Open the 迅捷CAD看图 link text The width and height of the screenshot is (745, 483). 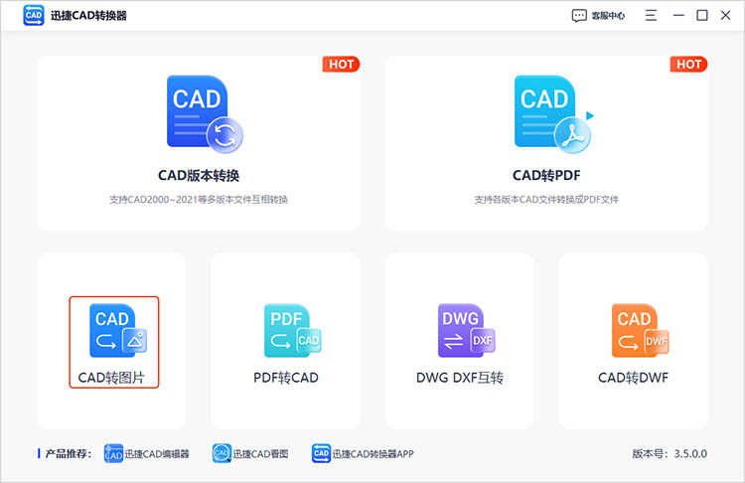260,454
